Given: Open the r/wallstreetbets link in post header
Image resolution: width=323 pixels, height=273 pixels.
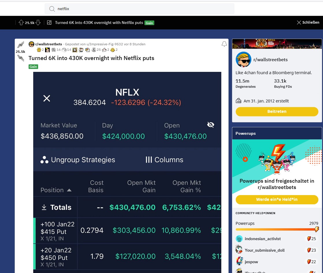Looking at the screenshot, I should (x=49, y=44).
